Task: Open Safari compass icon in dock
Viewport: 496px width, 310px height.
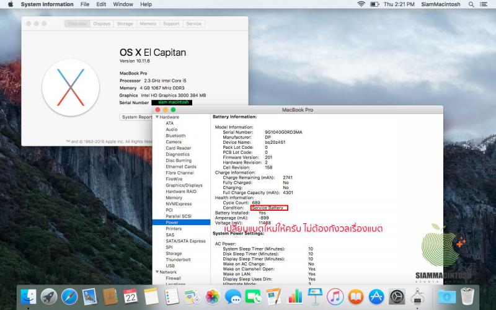Action: [69, 297]
